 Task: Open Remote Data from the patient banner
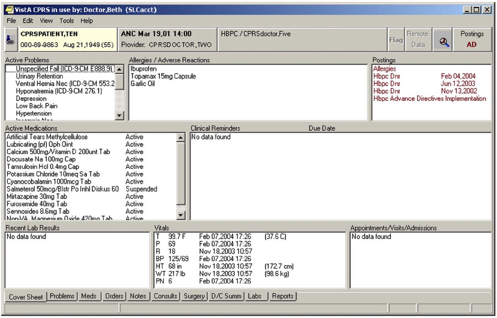pyautogui.click(x=417, y=38)
